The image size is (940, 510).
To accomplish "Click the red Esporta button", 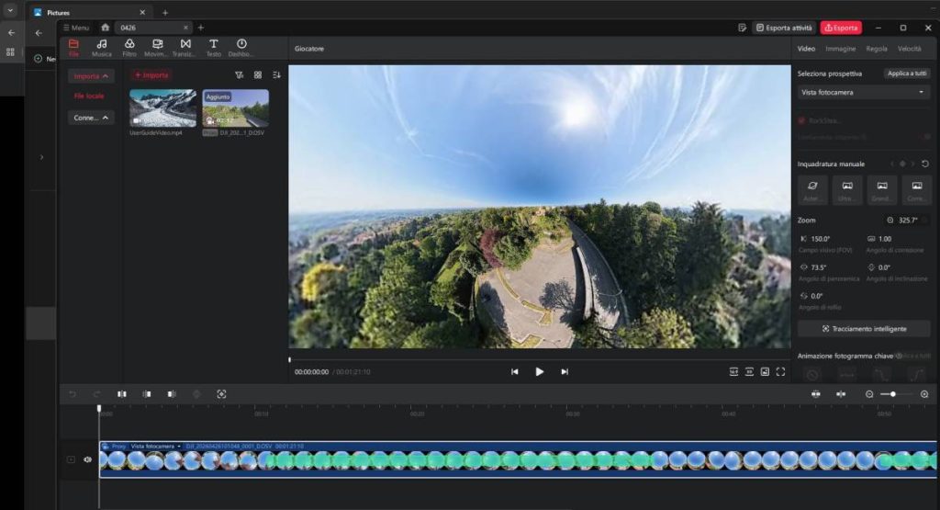I will coord(841,28).
